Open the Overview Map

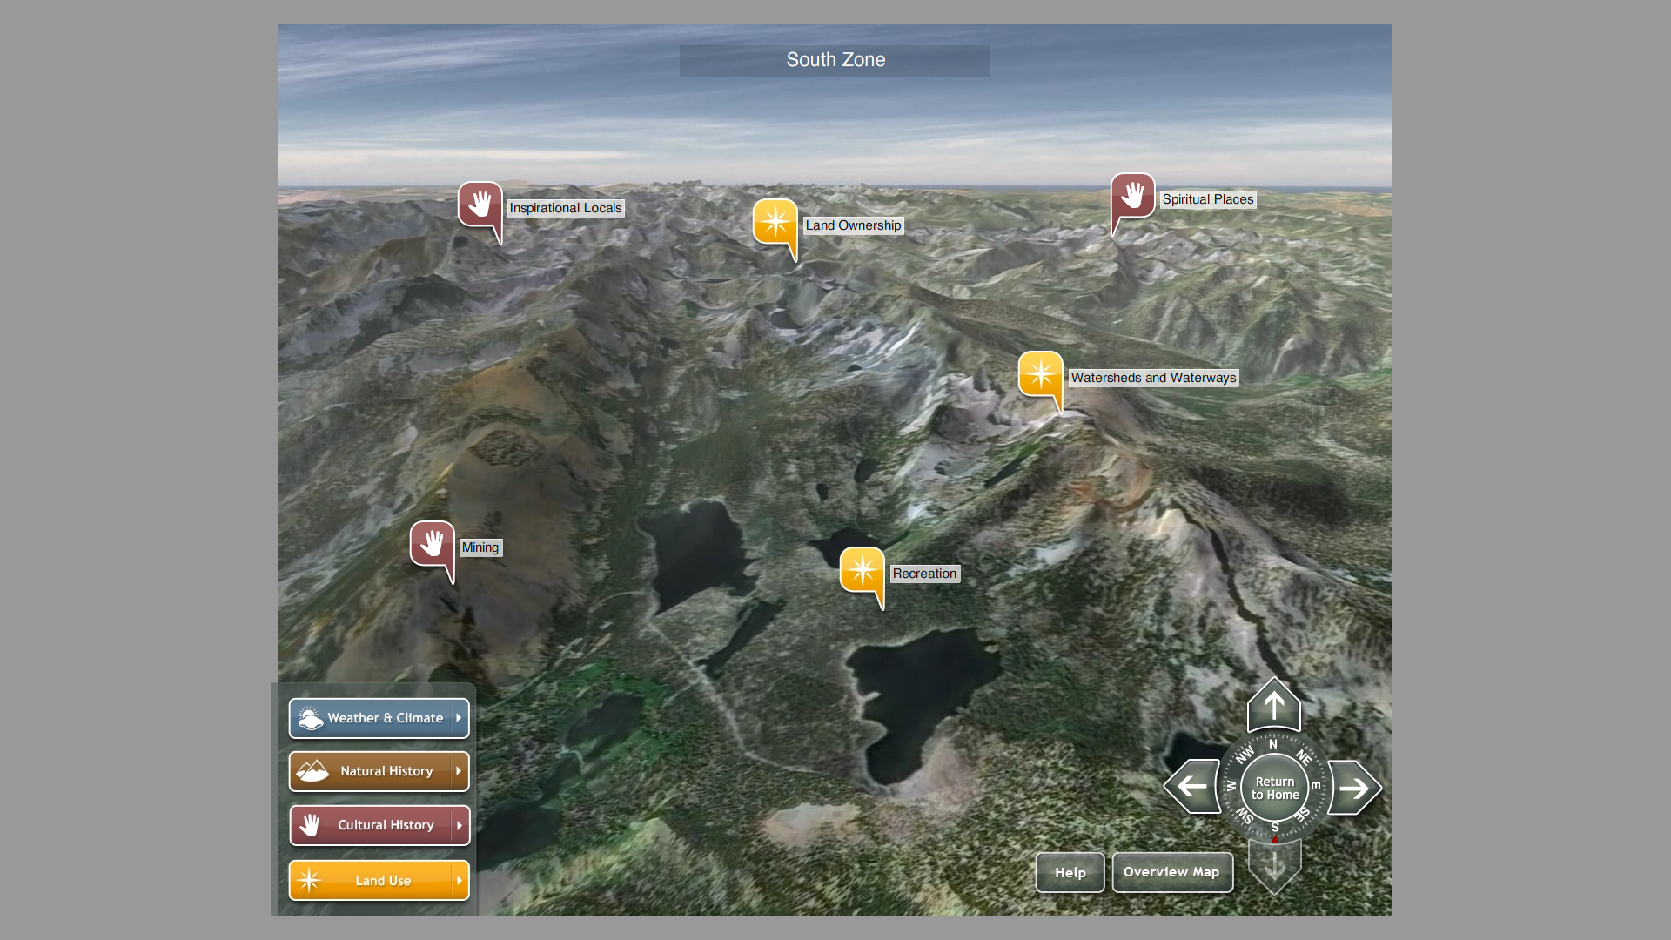(1171, 872)
